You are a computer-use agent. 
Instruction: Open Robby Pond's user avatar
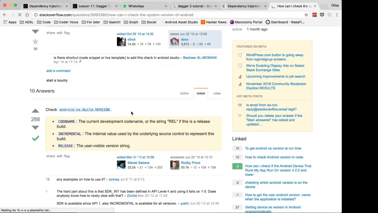coord(175,165)
